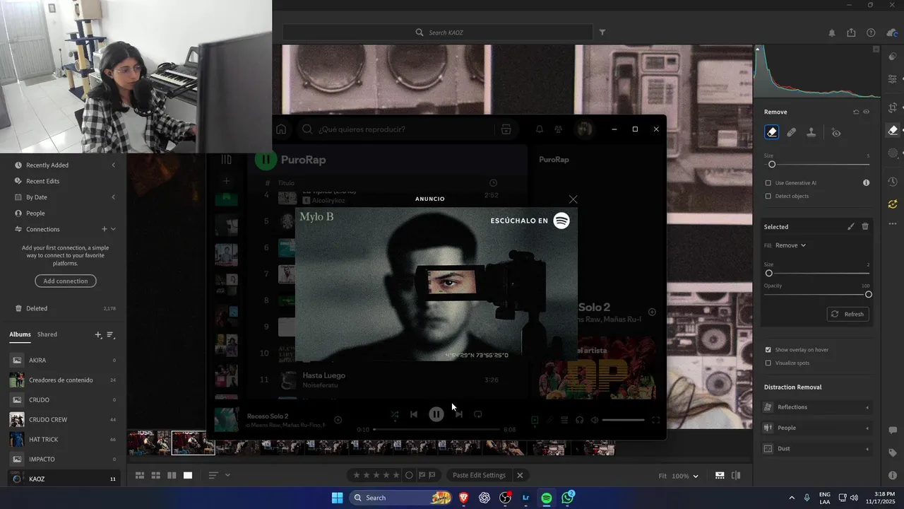Close the Spotify ad overlay
Image resolution: width=904 pixels, height=509 pixels.
[573, 199]
